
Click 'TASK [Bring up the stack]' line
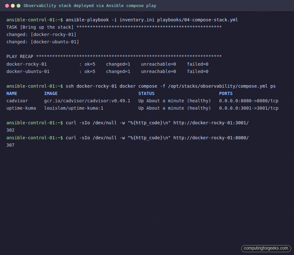[114, 27]
